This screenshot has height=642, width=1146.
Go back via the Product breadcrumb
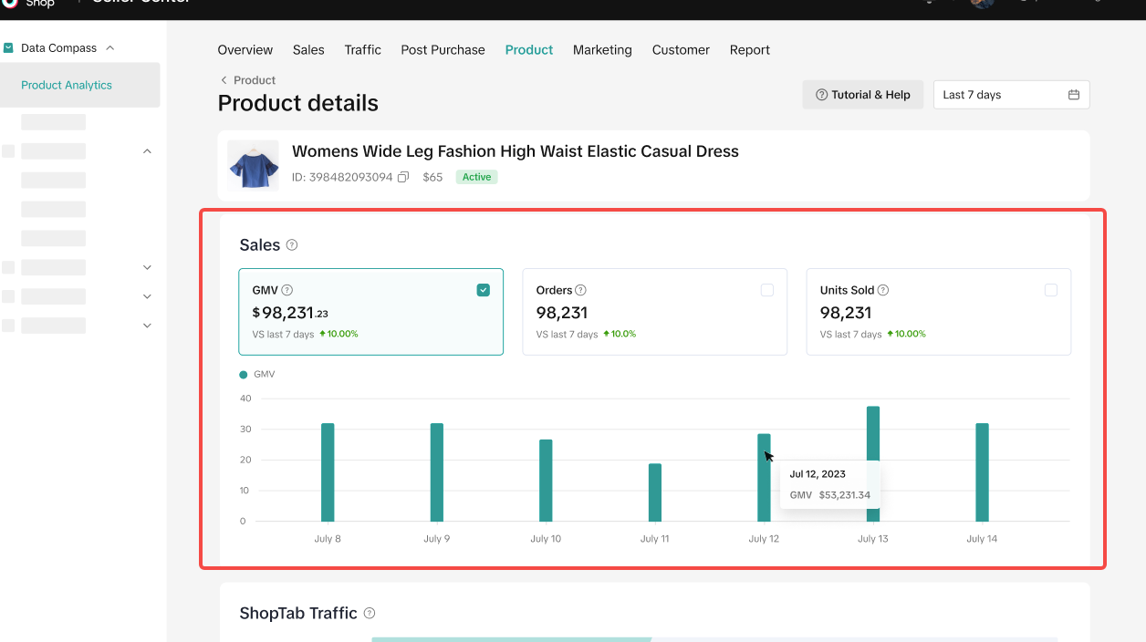click(248, 80)
